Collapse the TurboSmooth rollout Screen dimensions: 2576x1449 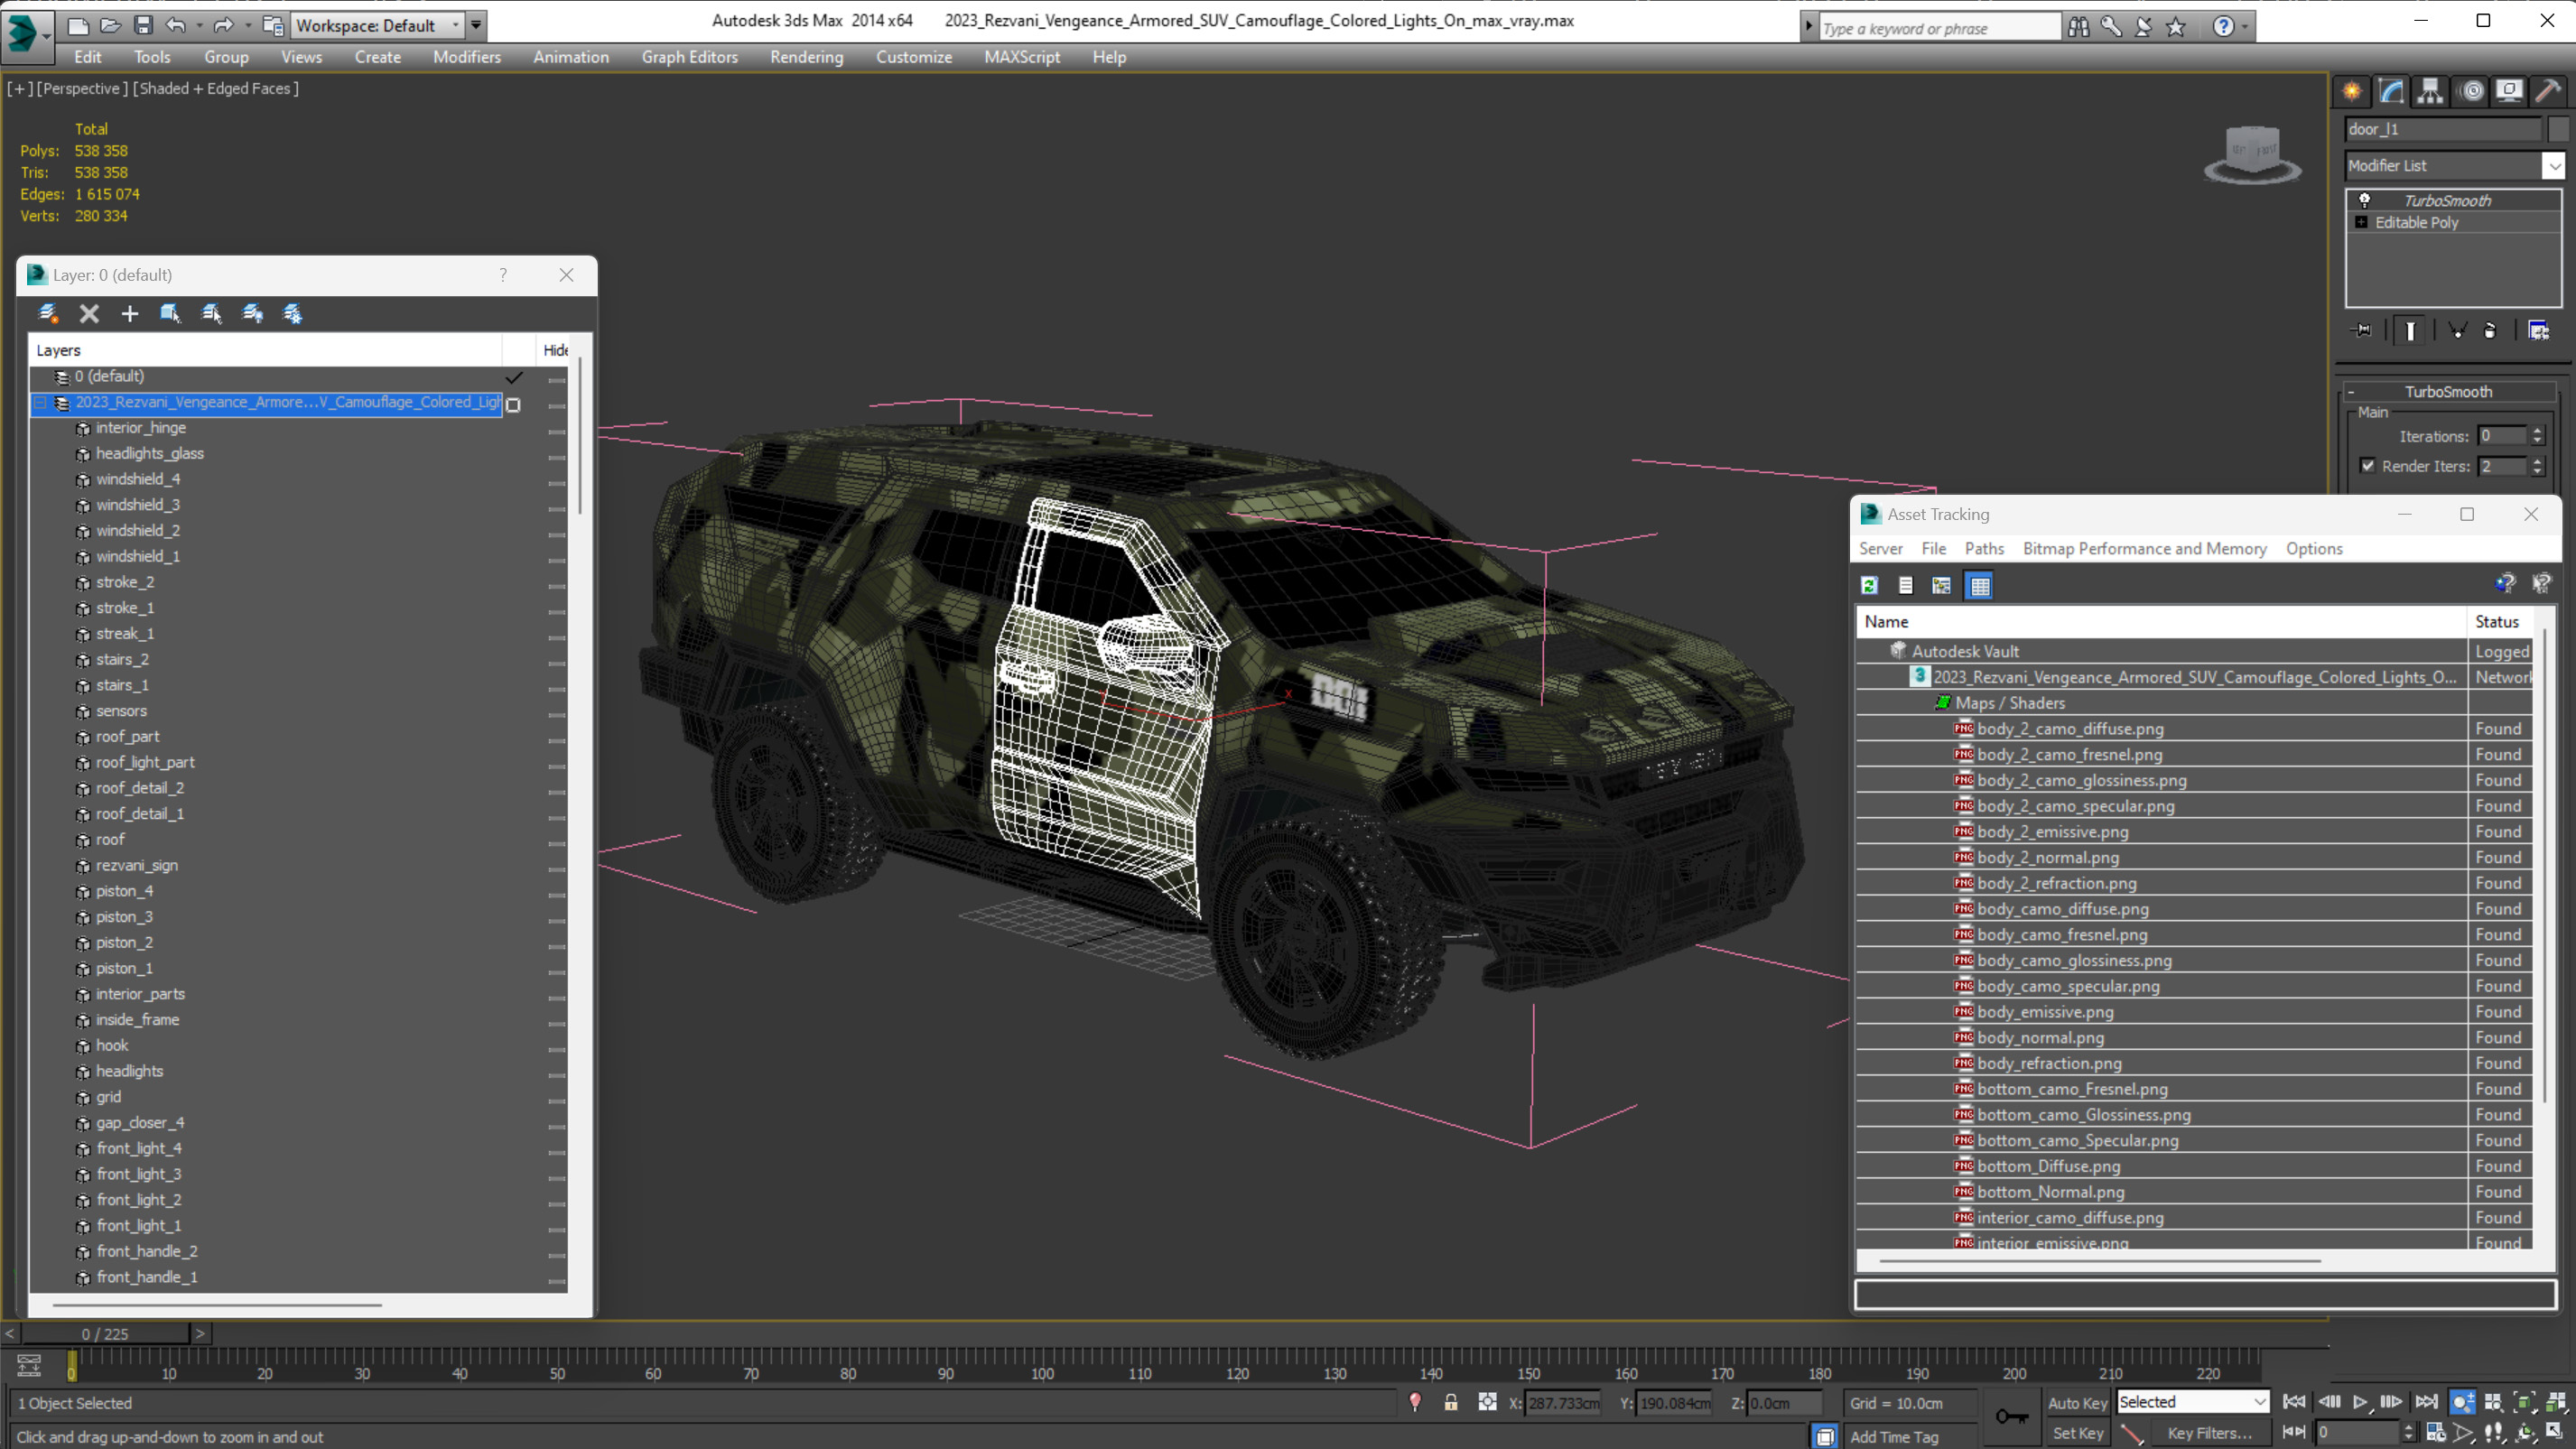click(x=2351, y=392)
